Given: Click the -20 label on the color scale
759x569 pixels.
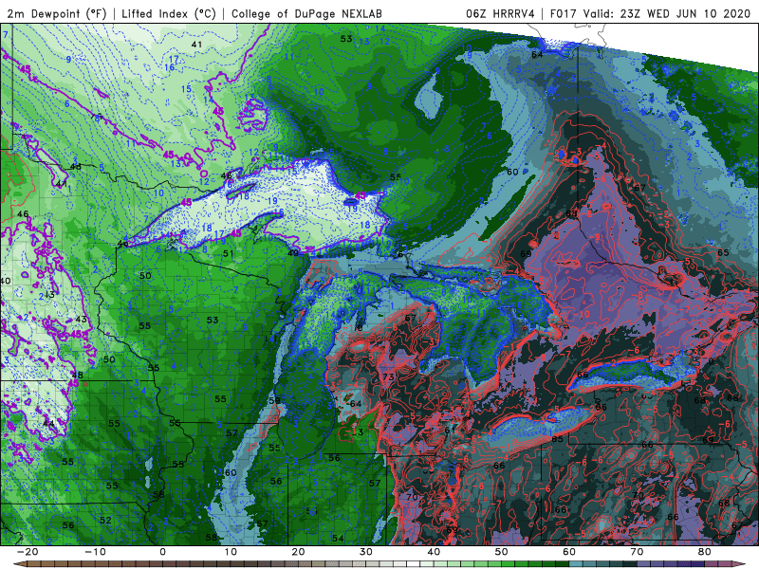Looking at the screenshot, I should (x=28, y=552).
